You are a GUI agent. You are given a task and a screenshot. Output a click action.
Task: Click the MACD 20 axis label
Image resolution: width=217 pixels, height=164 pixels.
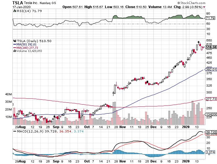pos(208,143)
